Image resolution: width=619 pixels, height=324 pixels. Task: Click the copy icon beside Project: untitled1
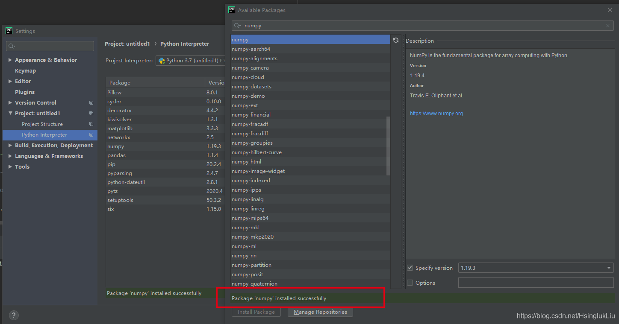[x=91, y=114]
